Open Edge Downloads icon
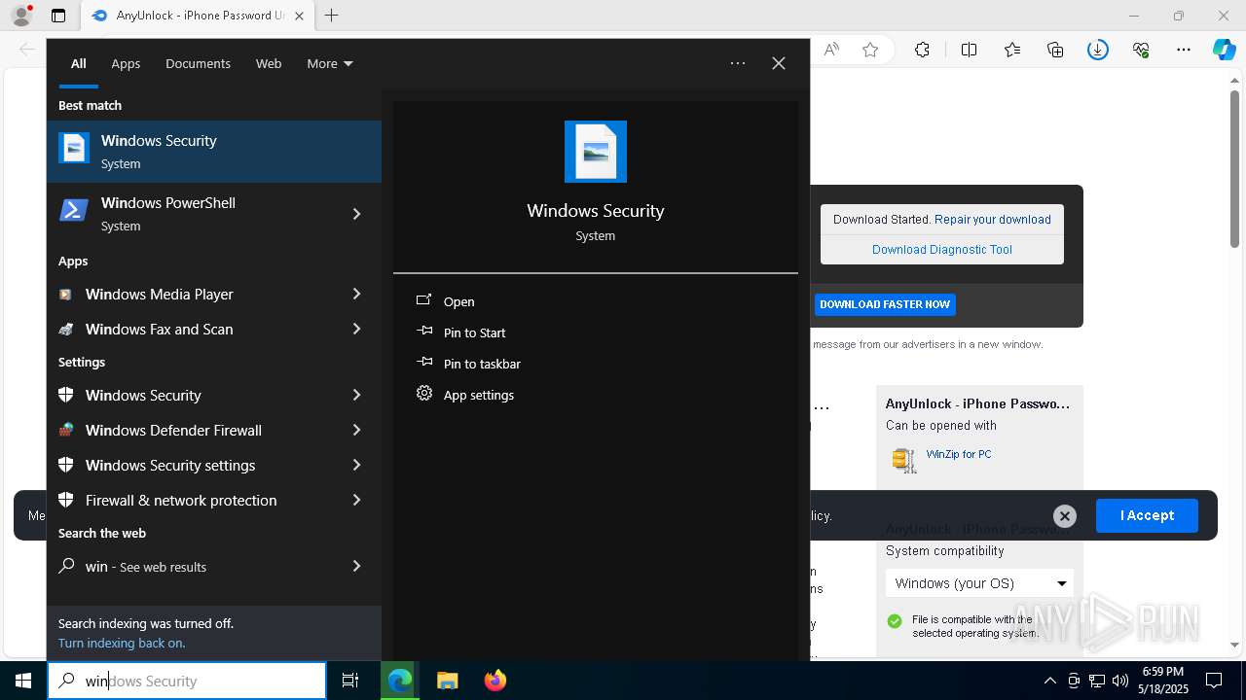1246x700 pixels. pos(1098,50)
